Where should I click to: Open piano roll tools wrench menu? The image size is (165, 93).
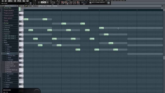(x=21, y=6)
